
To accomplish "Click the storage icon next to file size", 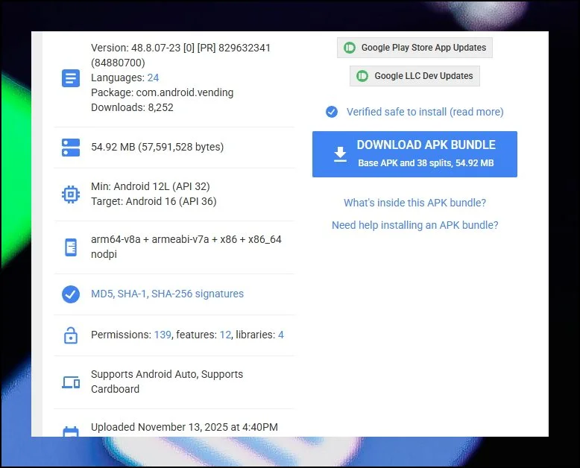I will 71,148.
